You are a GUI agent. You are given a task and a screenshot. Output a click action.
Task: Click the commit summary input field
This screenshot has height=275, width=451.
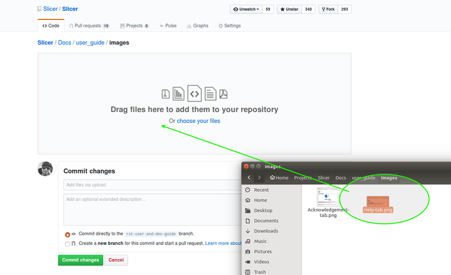[153, 185]
